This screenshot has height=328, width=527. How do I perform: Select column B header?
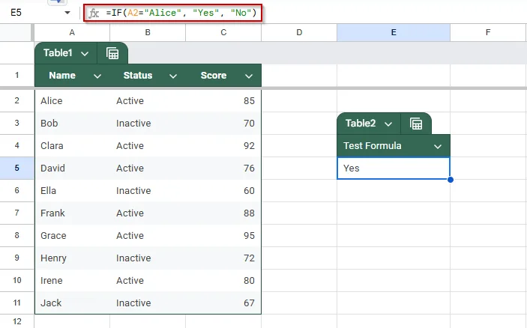point(148,32)
